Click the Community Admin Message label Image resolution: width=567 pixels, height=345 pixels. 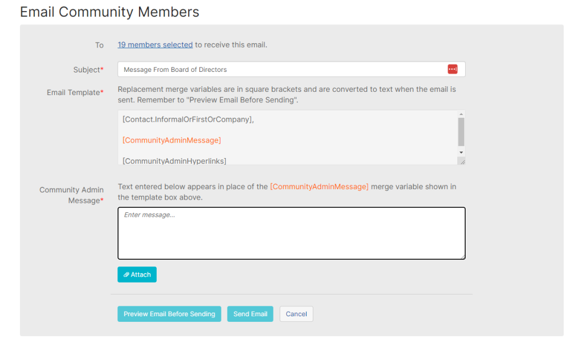(71, 195)
